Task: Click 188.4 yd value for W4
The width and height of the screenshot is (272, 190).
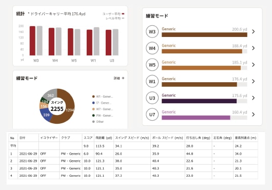Action: click(x=240, y=46)
